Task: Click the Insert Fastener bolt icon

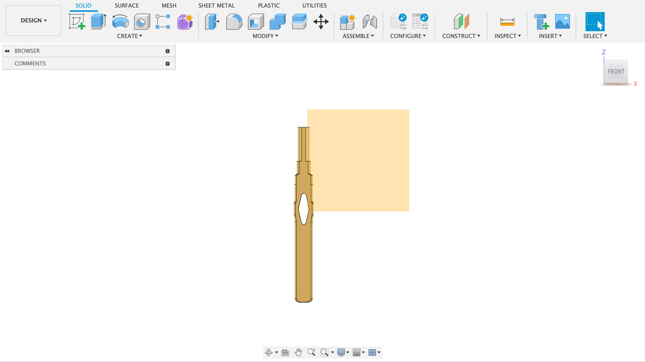Action: point(541,21)
